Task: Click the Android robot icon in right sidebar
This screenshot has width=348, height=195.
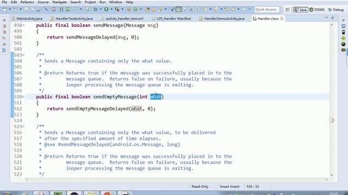Action: [x=343, y=38]
